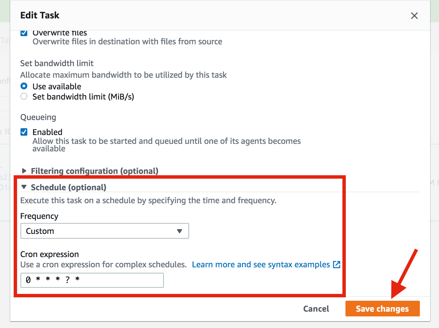
Task: Open the Frequency dropdown showing Custom
Action: [105, 231]
